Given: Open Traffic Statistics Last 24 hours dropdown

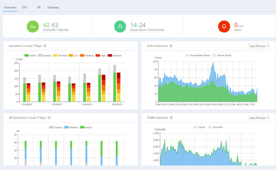Looking at the screenshot, I should click(x=259, y=118).
